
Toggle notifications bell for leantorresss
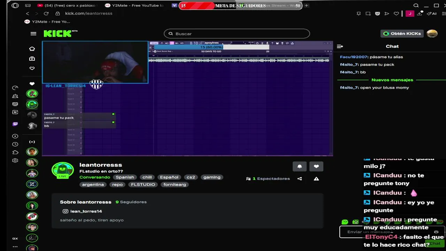[x=300, y=167]
